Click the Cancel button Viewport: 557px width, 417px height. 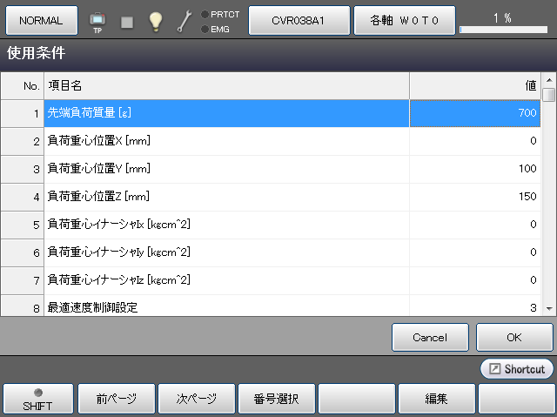point(430,337)
